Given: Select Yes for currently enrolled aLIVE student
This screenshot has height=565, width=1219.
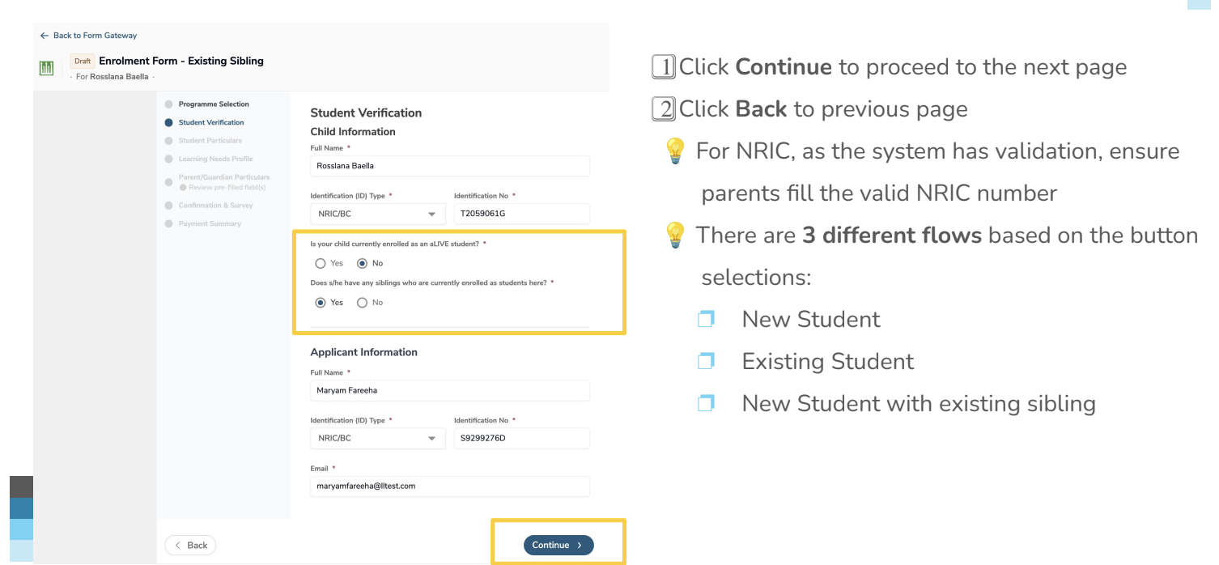Looking at the screenshot, I should pyautogui.click(x=321, y=264).
